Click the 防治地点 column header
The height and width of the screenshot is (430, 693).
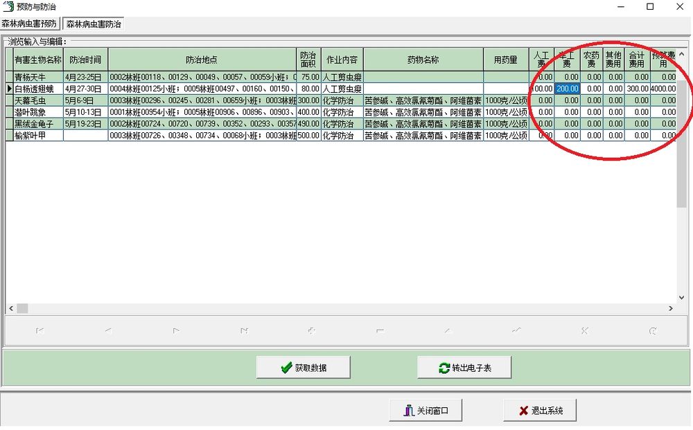point(202,60)
